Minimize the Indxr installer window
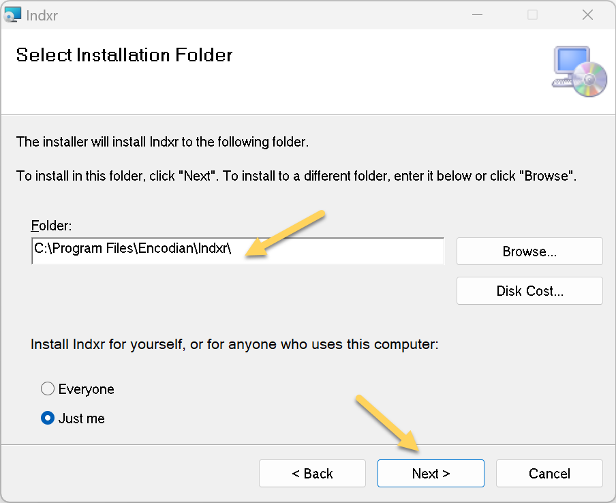616x503 pixels. (477, 15)
